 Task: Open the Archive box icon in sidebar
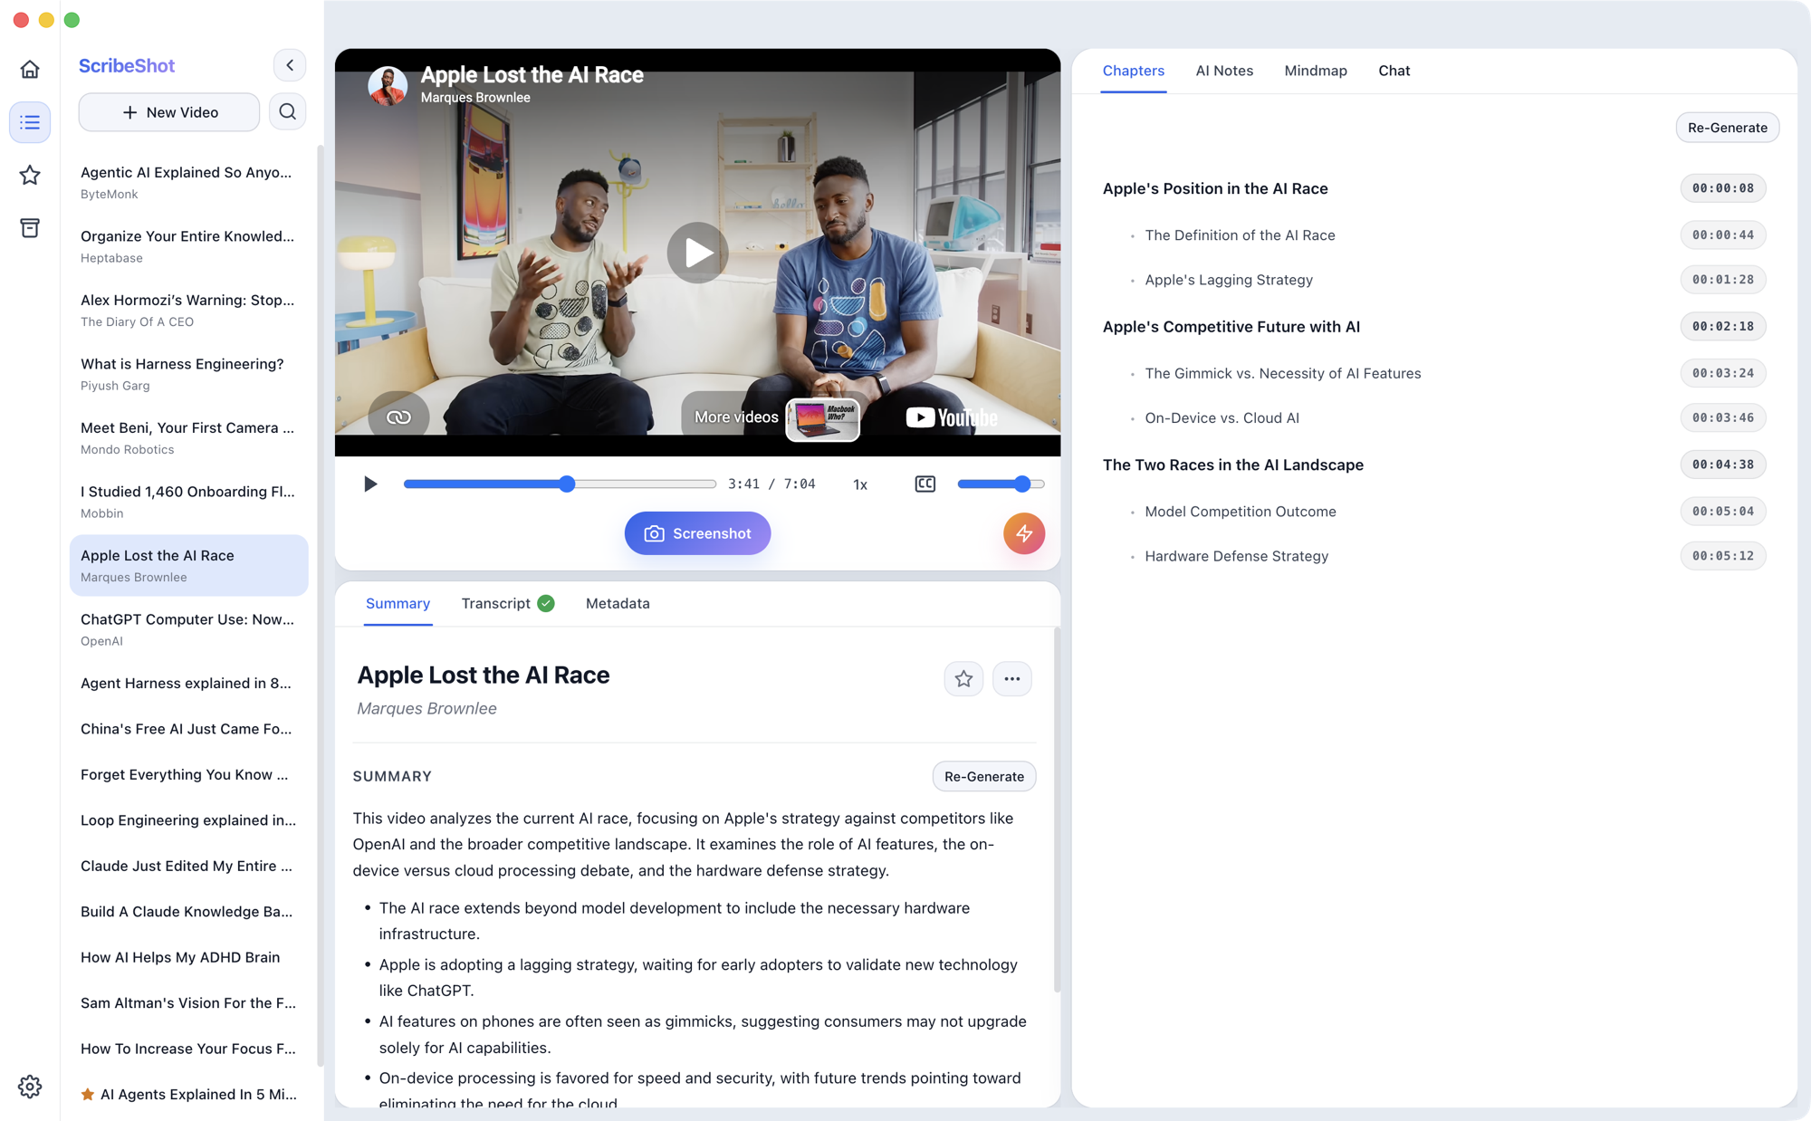tap(30, 227)
